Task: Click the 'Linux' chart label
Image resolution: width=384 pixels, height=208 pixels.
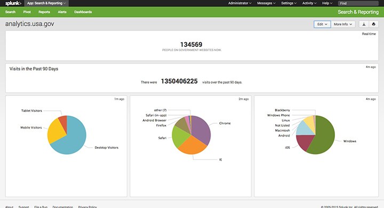Action: click(286, 121)
